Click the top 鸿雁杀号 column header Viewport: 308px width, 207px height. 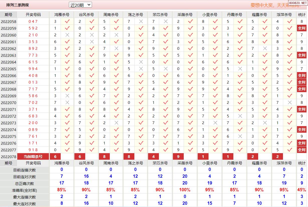pos(62,15)
